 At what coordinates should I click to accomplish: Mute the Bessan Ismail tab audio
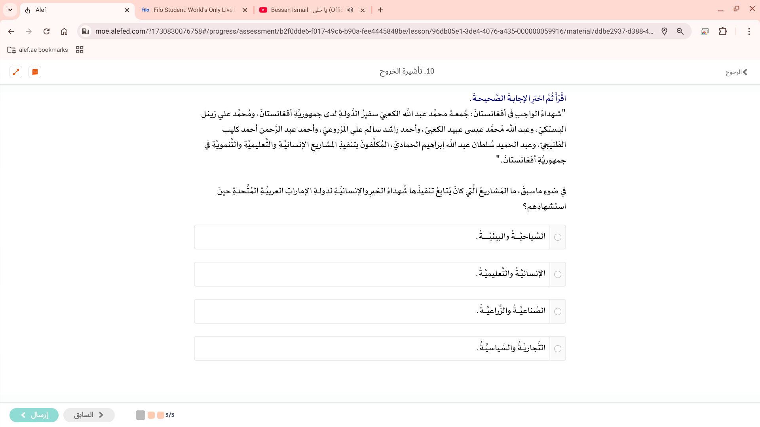(350, 10)
